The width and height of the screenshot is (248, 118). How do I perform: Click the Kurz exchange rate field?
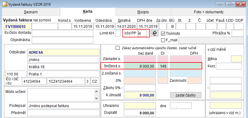pos(229,66)
